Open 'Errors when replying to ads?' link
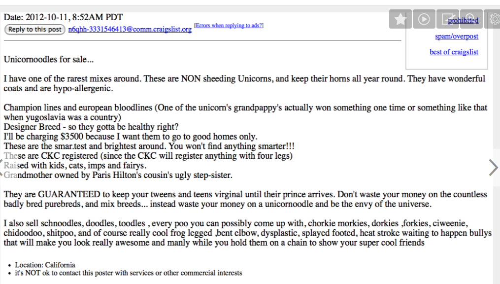500x284 pixels. pos(229,25)
